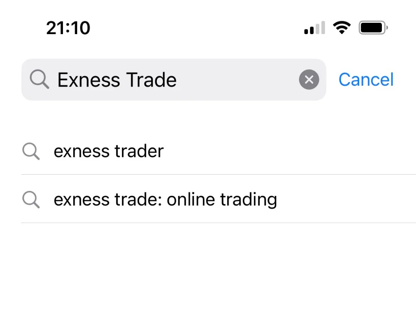Viewport: 416px width, 312px height.
Task: Tap the battery icon in the status bar
Action: click(x=372, y=27)
